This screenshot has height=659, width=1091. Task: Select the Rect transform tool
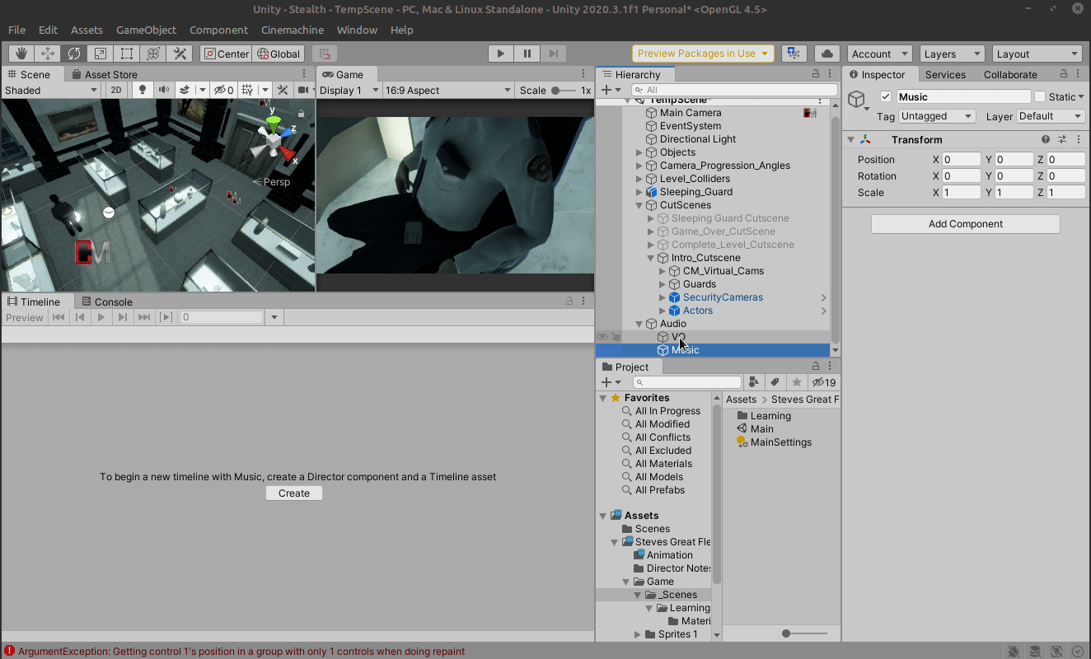click(x=127, y=54)
